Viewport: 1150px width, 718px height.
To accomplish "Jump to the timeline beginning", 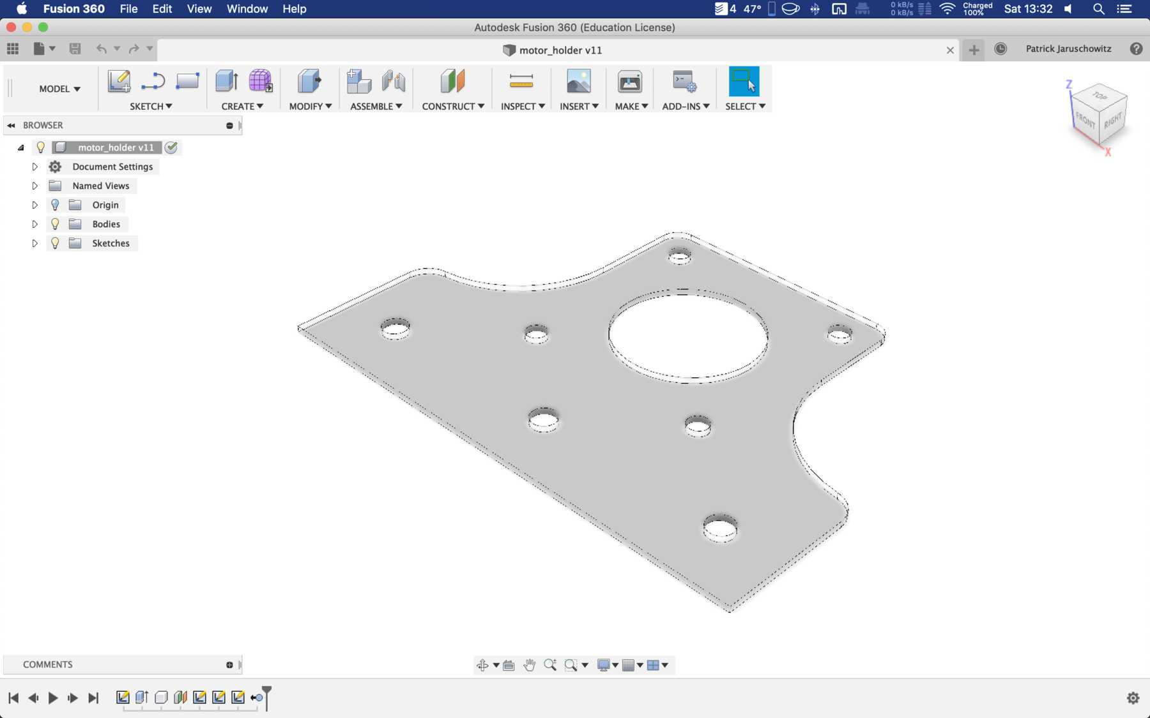I will pos(13,698).
